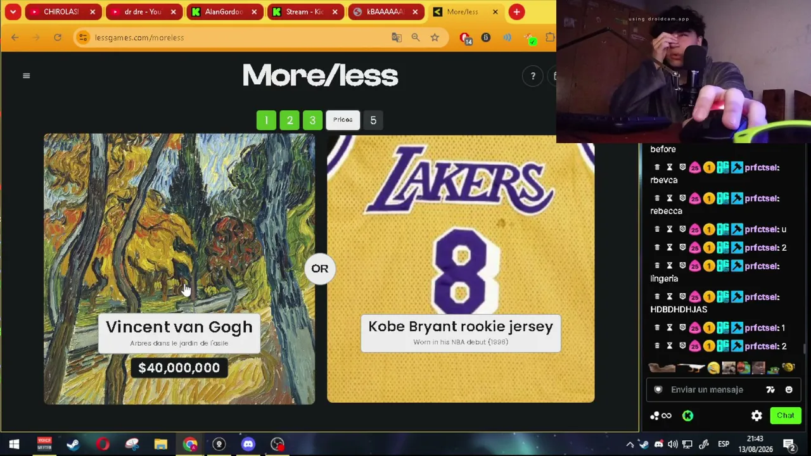Open the help question mark icon

coord(533,76)
